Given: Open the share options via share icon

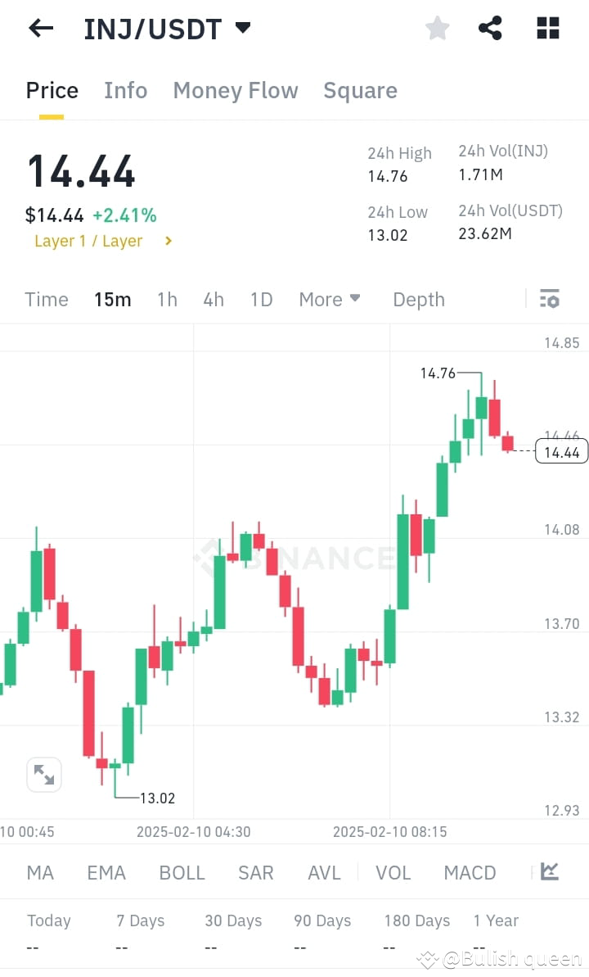Looking at the screenshot, I should click(491, 28).
